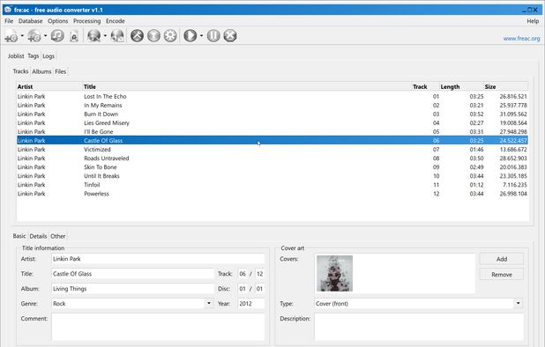The image size is (545, 347).
Task: Click the add audio CD contents icon
Action: coord(34,36)
